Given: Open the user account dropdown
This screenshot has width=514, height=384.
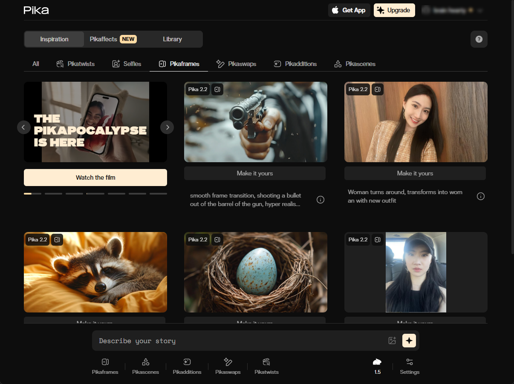Looking at the screenshot, I should click(x=453, y=10).
